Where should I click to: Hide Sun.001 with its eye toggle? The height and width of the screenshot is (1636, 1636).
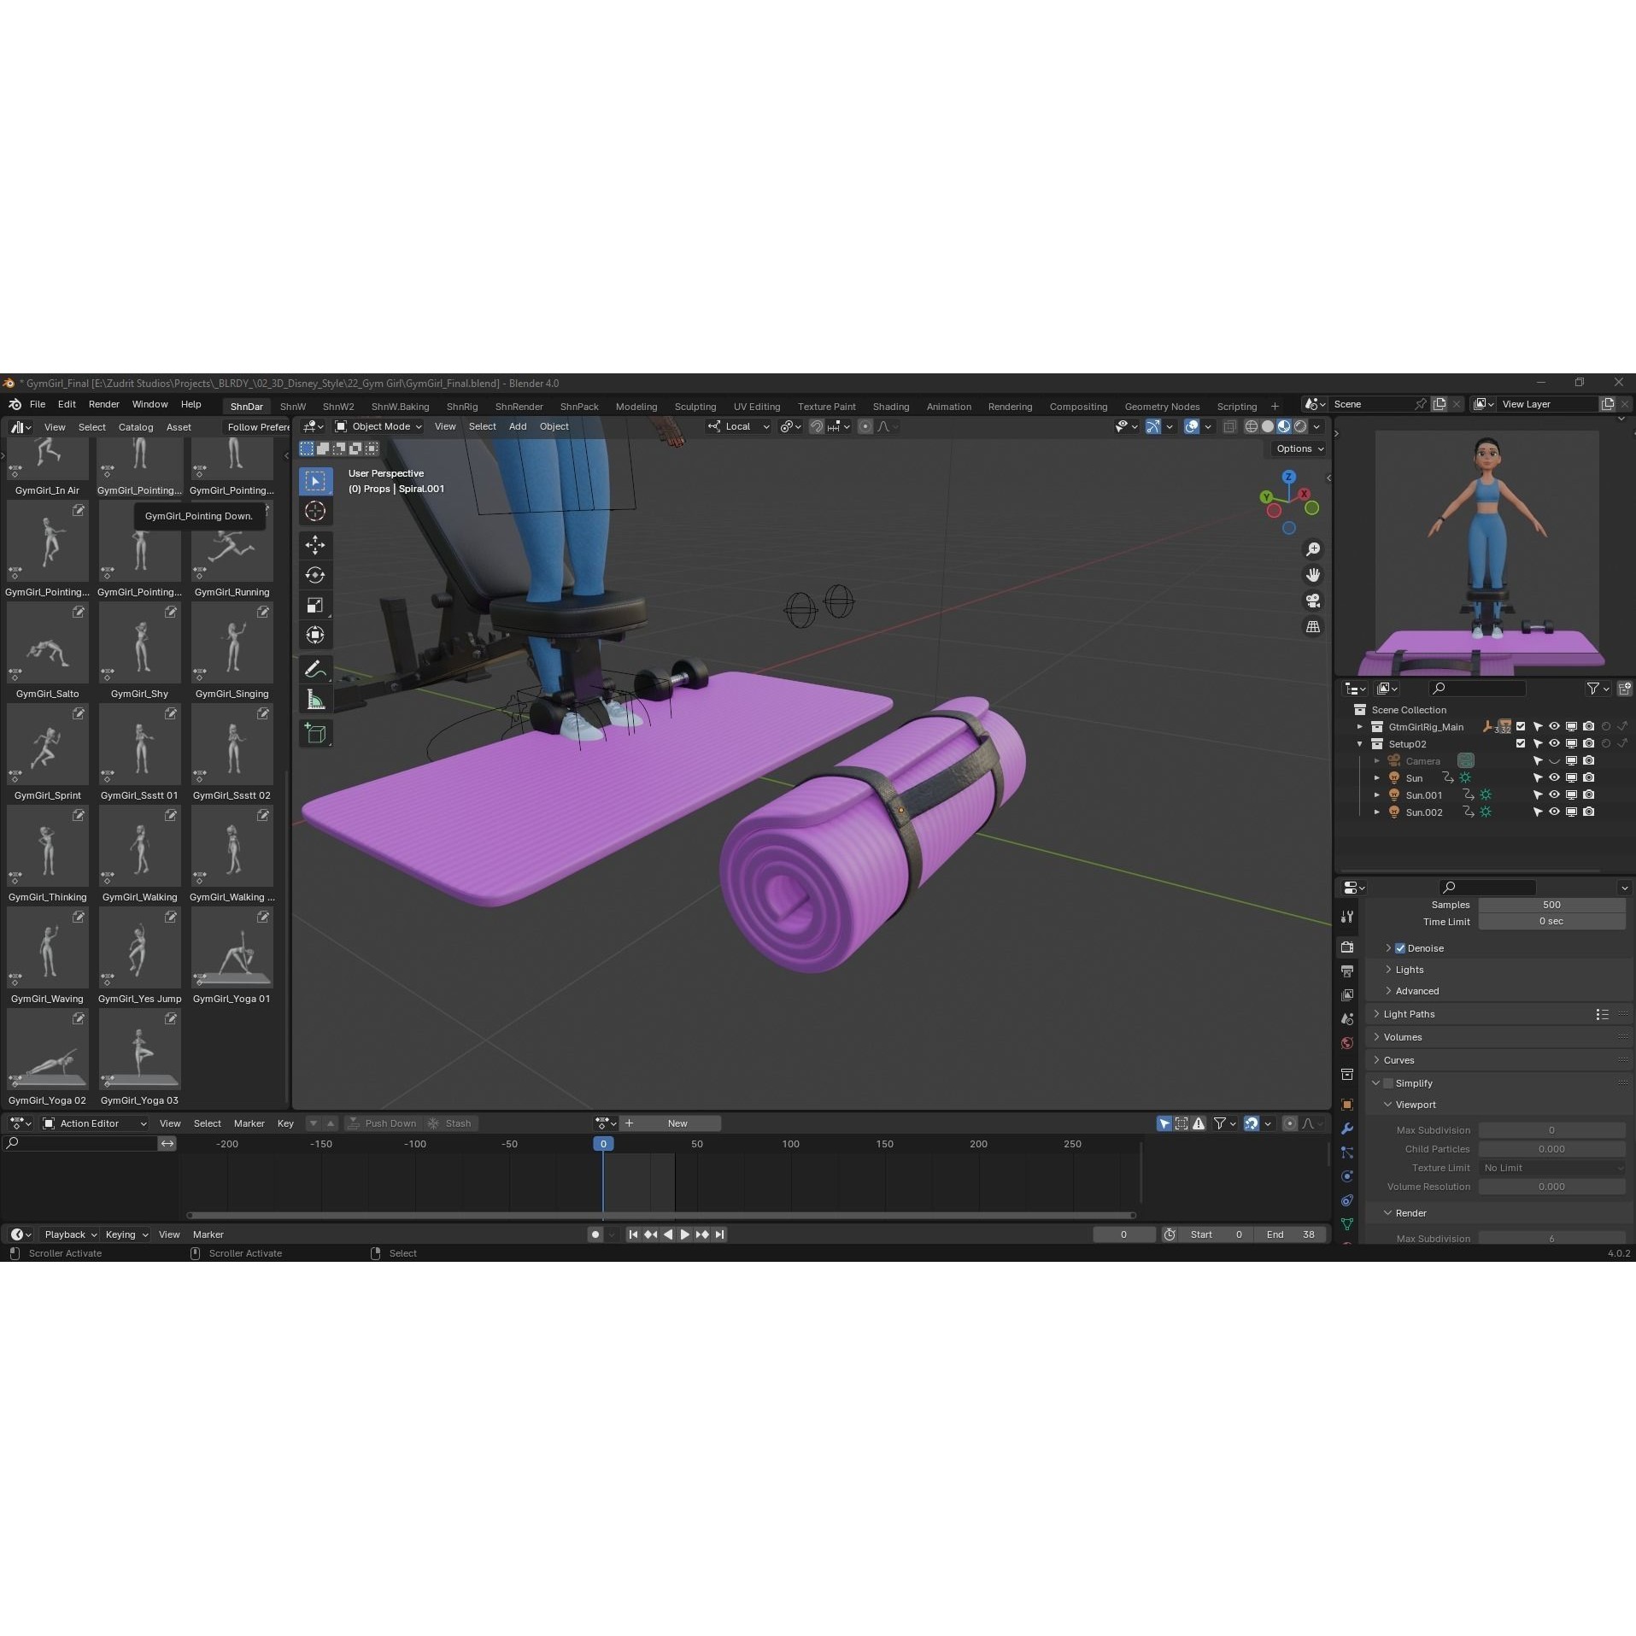(1553, 795)
